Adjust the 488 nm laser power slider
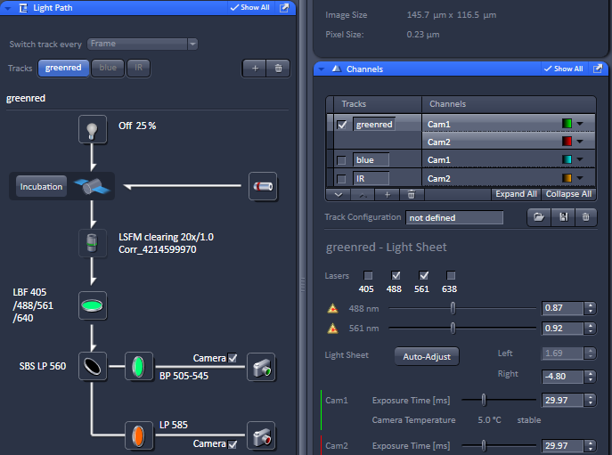Screen dimensions: 612x455 (x=453, y=308)
